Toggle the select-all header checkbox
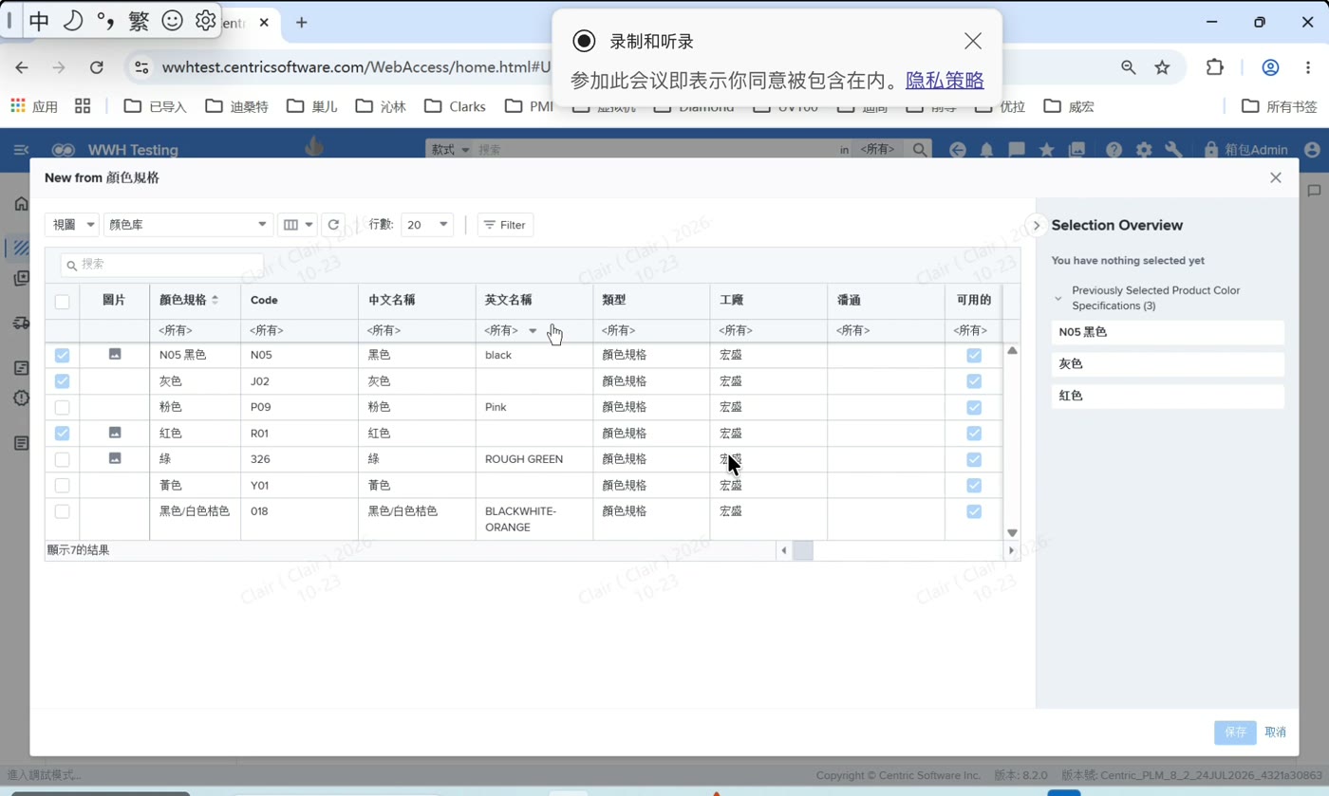Screen dimensions: 1329x796 (x=62, y=302)
